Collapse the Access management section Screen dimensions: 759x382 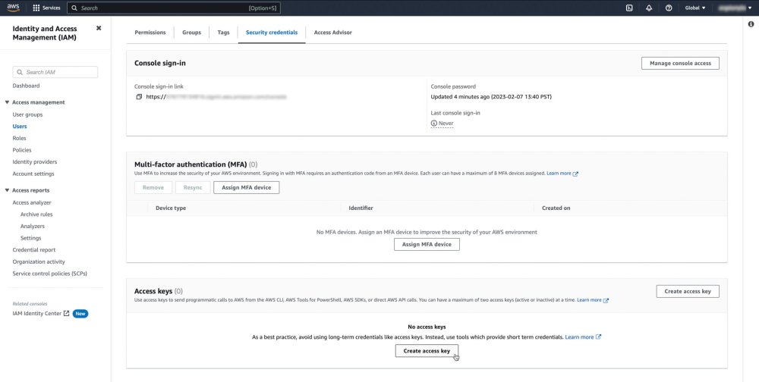click(x=8, y=102)
